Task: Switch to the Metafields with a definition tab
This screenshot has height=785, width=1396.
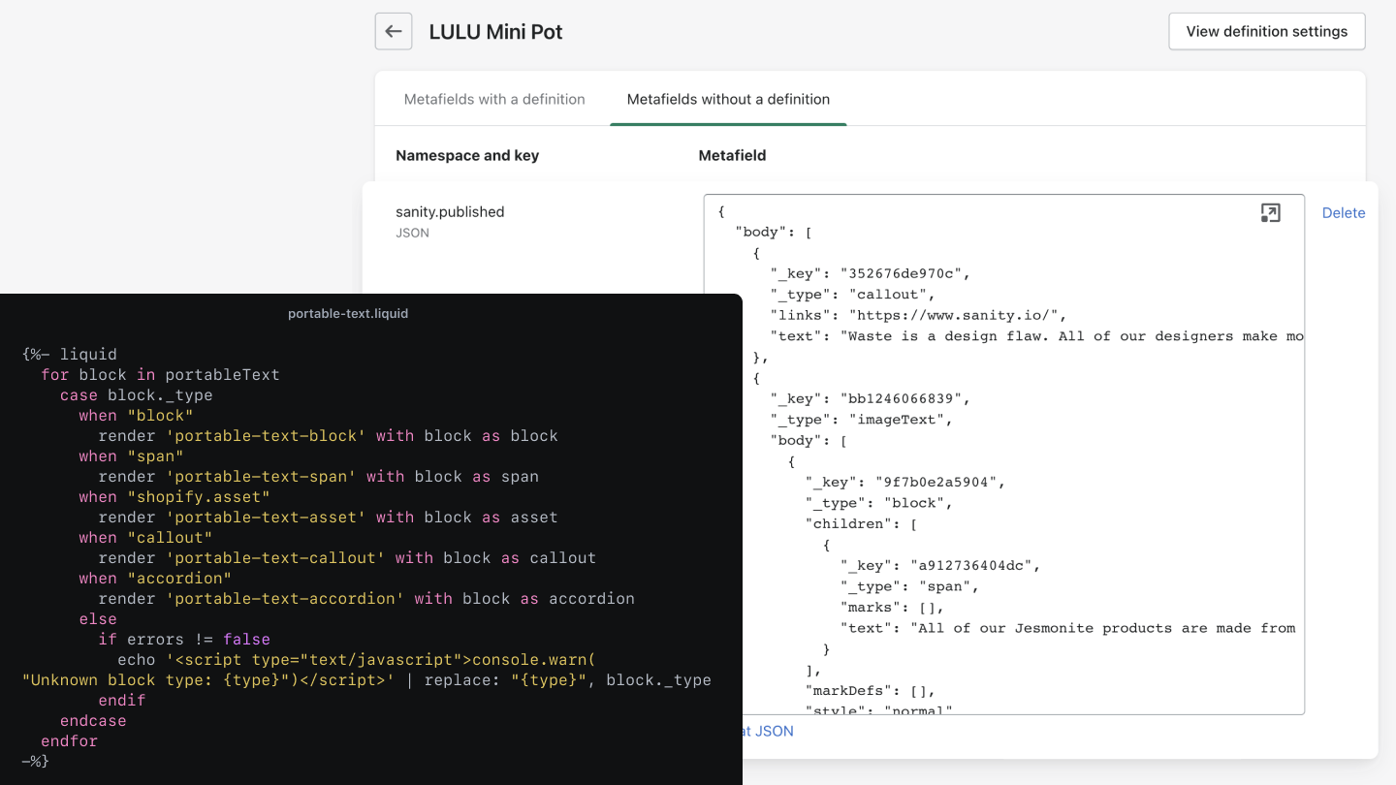Action: 494,99
